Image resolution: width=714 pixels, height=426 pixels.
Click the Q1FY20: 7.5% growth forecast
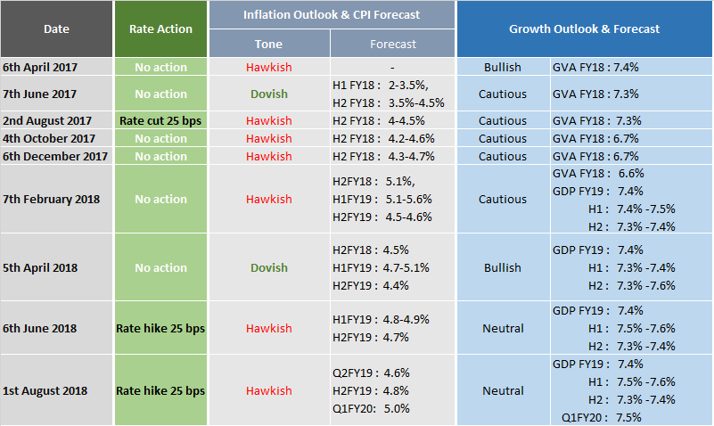(x=603, y=417)
